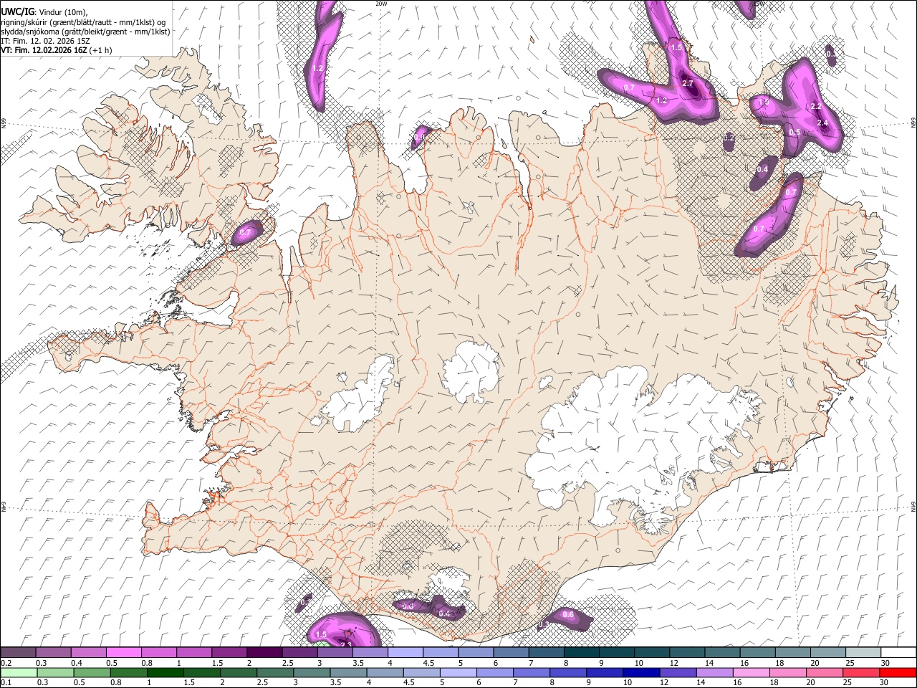Click the 0.6 precipitation value label
Viewport: 917px width, 688px height.
click(568, 615)
